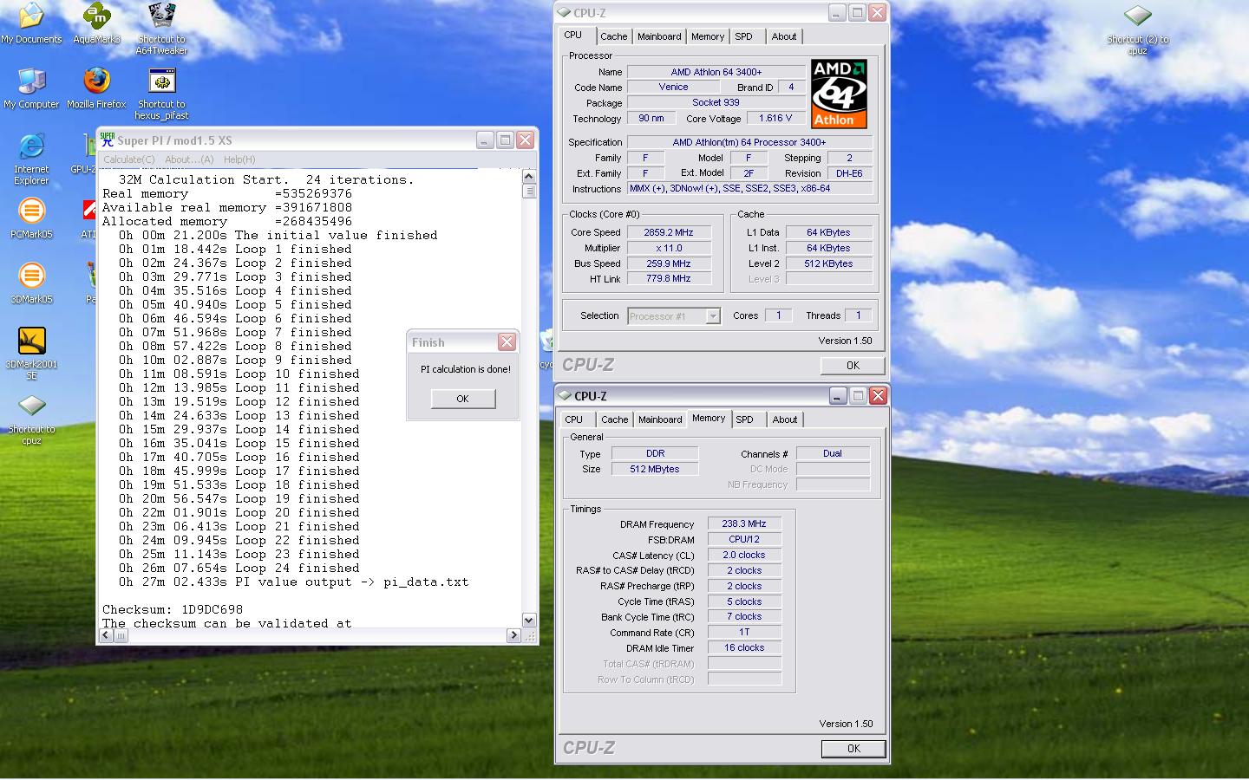Launch Mozilla Firefox from desktop
The width and height of the screenshot is (1249, 780).
pyautogui.click(x=96, y=88)
